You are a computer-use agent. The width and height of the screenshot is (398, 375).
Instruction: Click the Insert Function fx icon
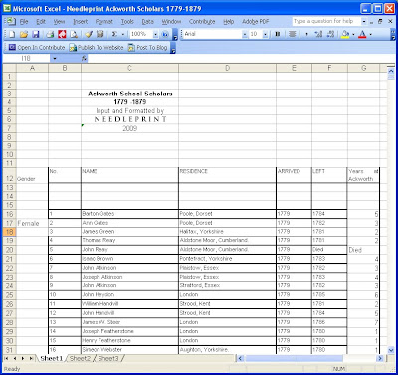[84, 58]
